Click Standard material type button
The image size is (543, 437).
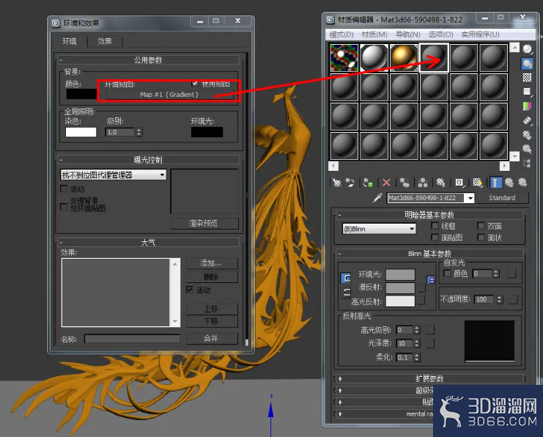(x=502, y=198)
